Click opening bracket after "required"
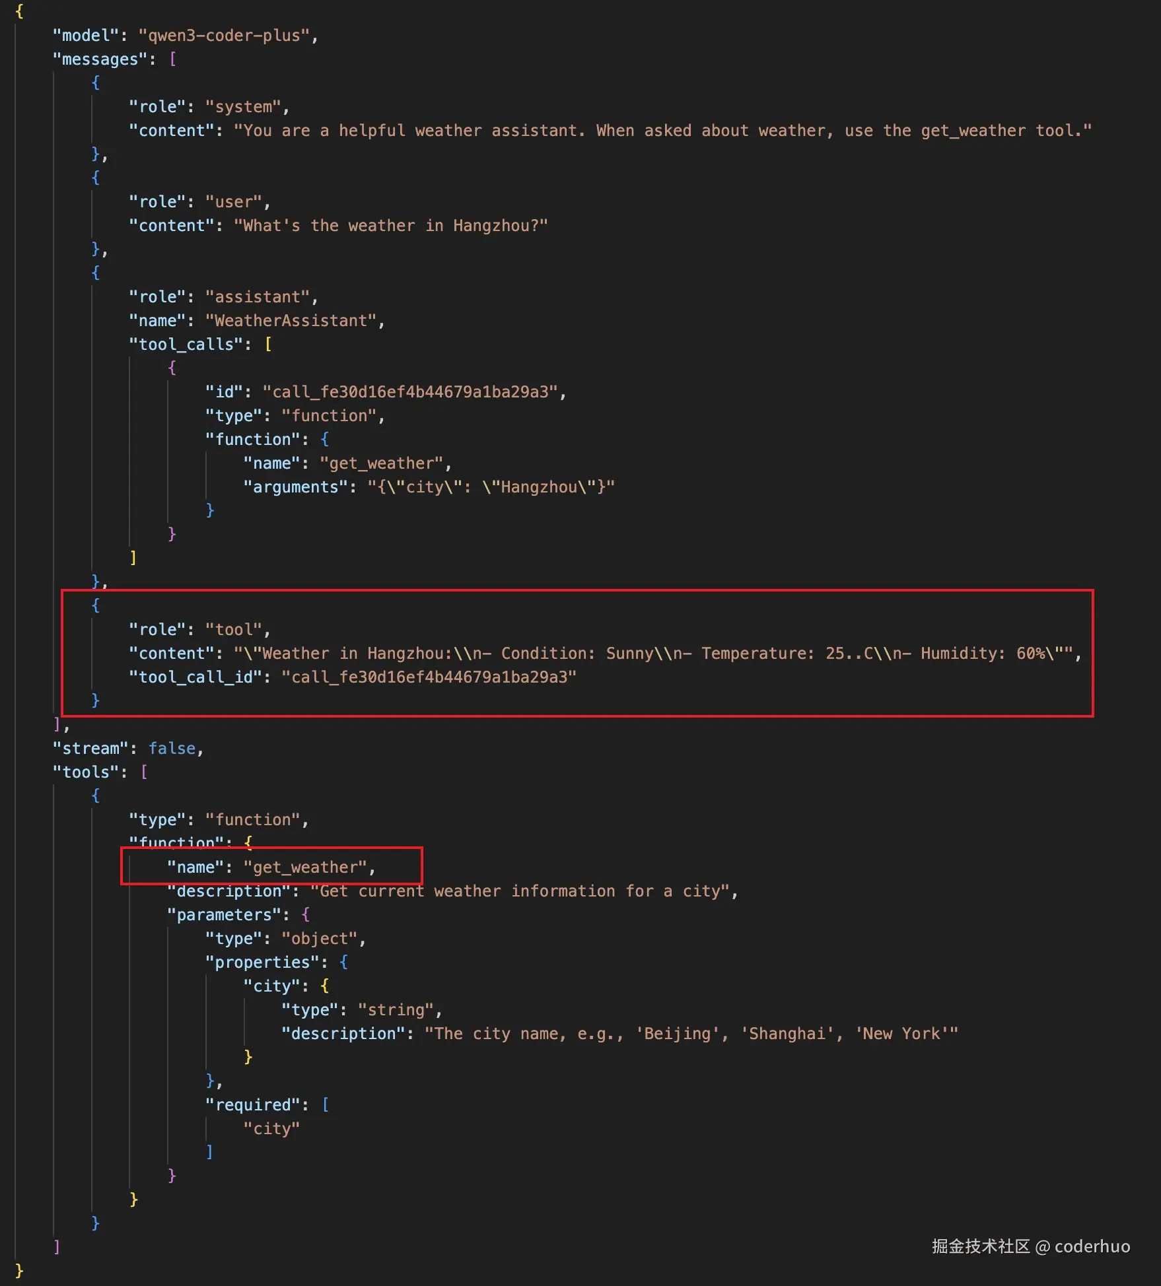 [326, 1105]
